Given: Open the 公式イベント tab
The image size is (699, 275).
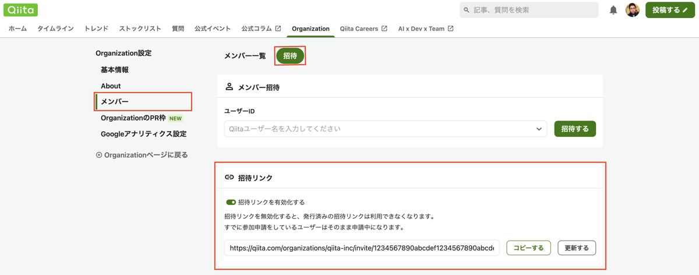Looking at the screenshot, I should (x=213, y=29).
